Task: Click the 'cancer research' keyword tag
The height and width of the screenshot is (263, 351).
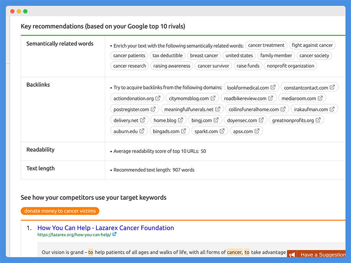Action: (x=129, y=66)
